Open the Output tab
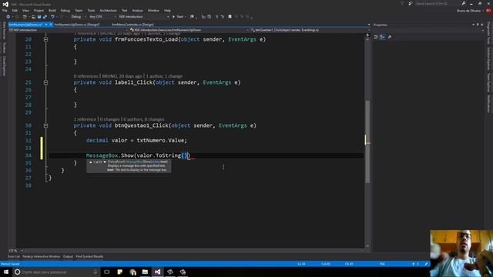This screenshot has height=277, width=493. pyautogui.click(x=68, y=256)
